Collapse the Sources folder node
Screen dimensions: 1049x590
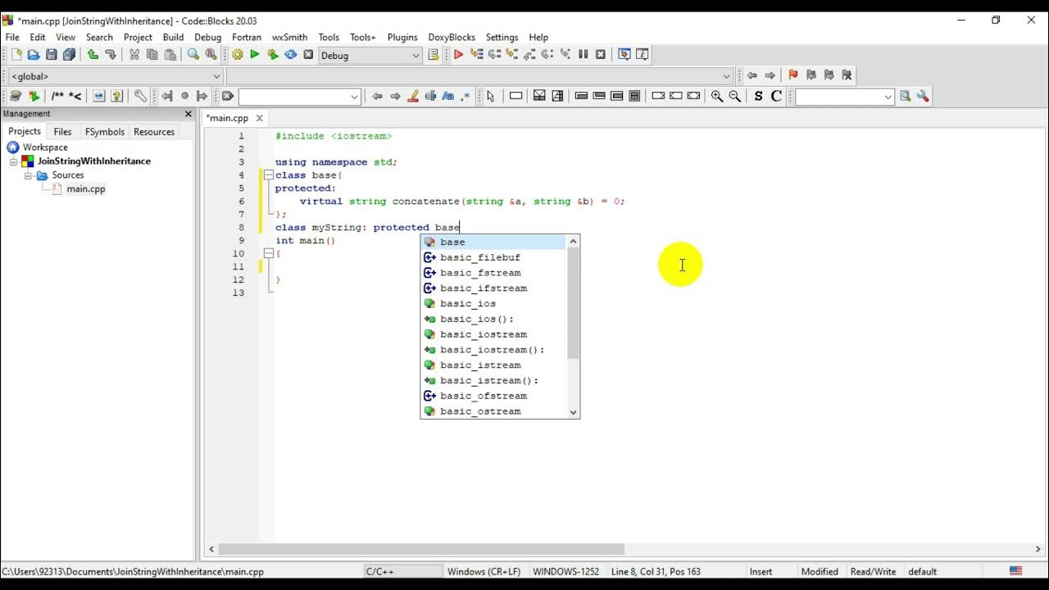[27, 175]
